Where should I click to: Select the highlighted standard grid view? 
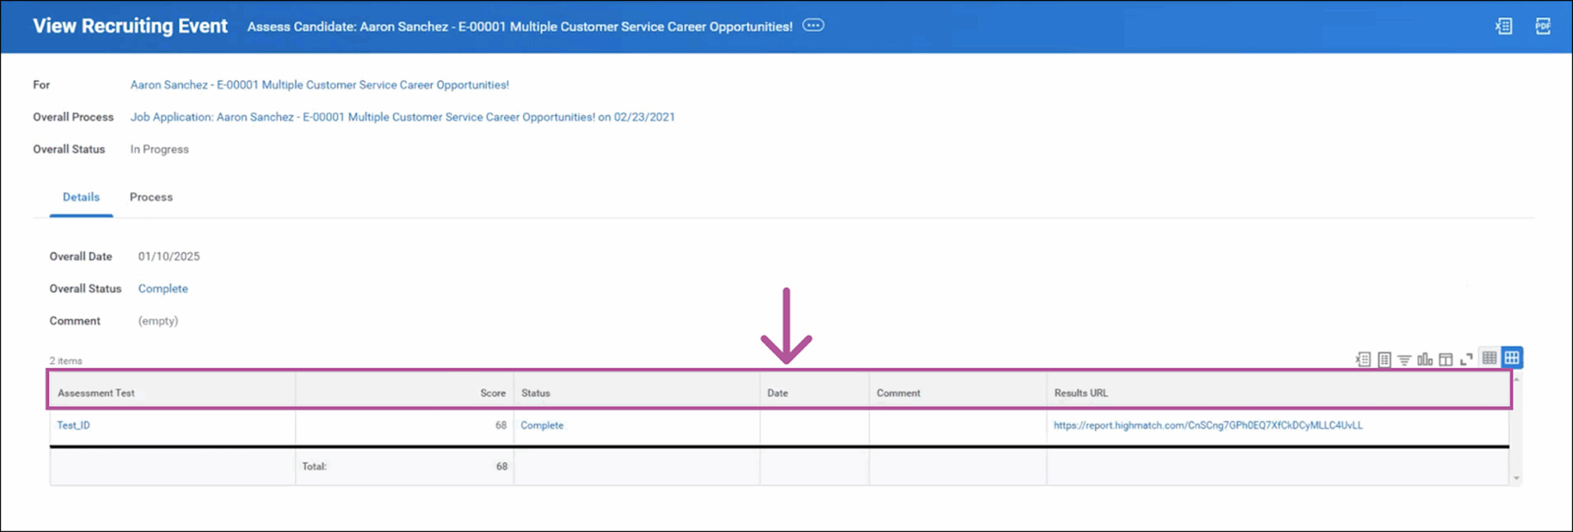(1512, 358)
